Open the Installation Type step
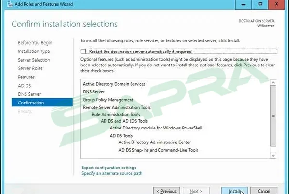This screenshot has height=194, width=289. point(34,52)
